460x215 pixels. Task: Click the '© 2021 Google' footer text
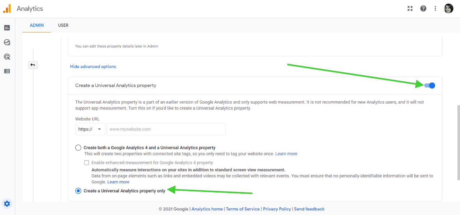pyautogui.click(x=173, y=209)
